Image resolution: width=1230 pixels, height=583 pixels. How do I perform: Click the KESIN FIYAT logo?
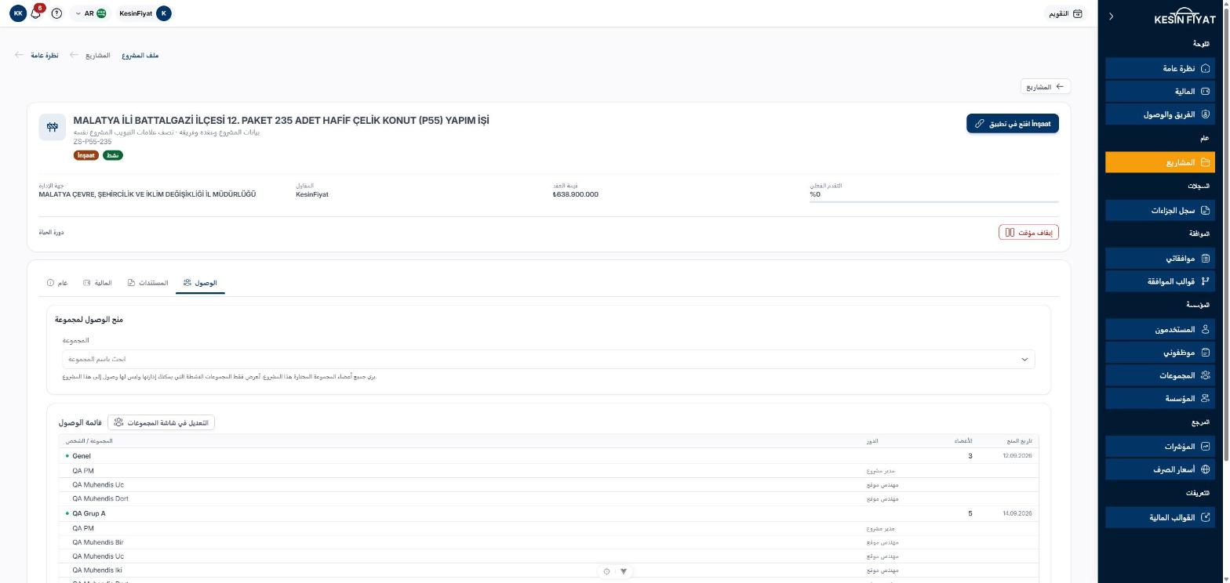[1185, 16]
